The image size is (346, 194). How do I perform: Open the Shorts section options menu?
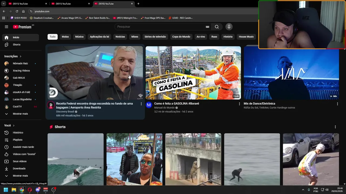pyautogui.click(x=335, y=127)
